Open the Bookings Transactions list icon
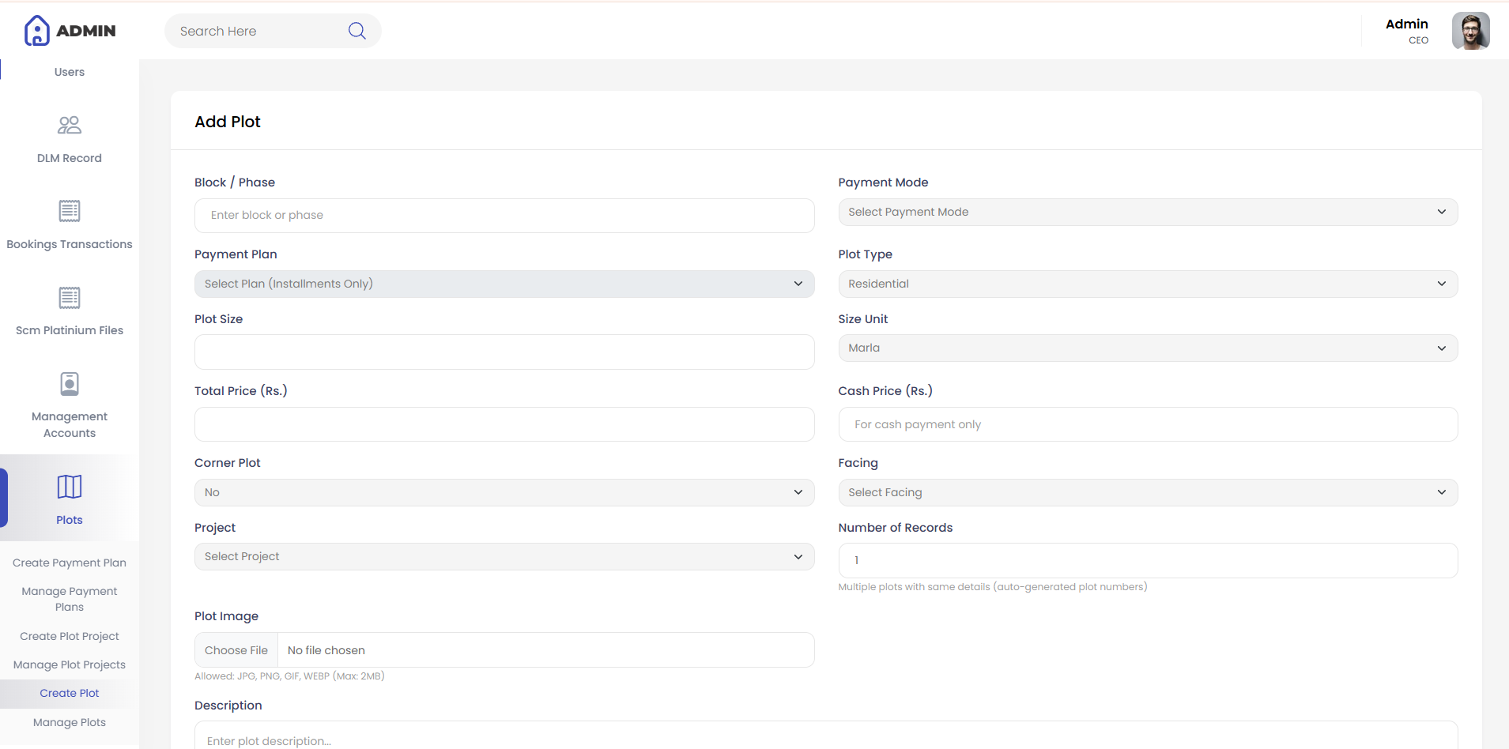Image resolution: width=1509 pixels, height=749 pixels. tap(70, 211)
